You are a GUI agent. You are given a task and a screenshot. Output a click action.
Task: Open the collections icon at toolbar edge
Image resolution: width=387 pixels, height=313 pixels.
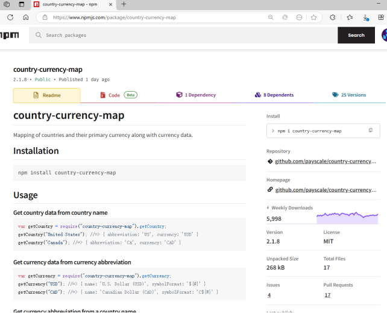(381, 17)
